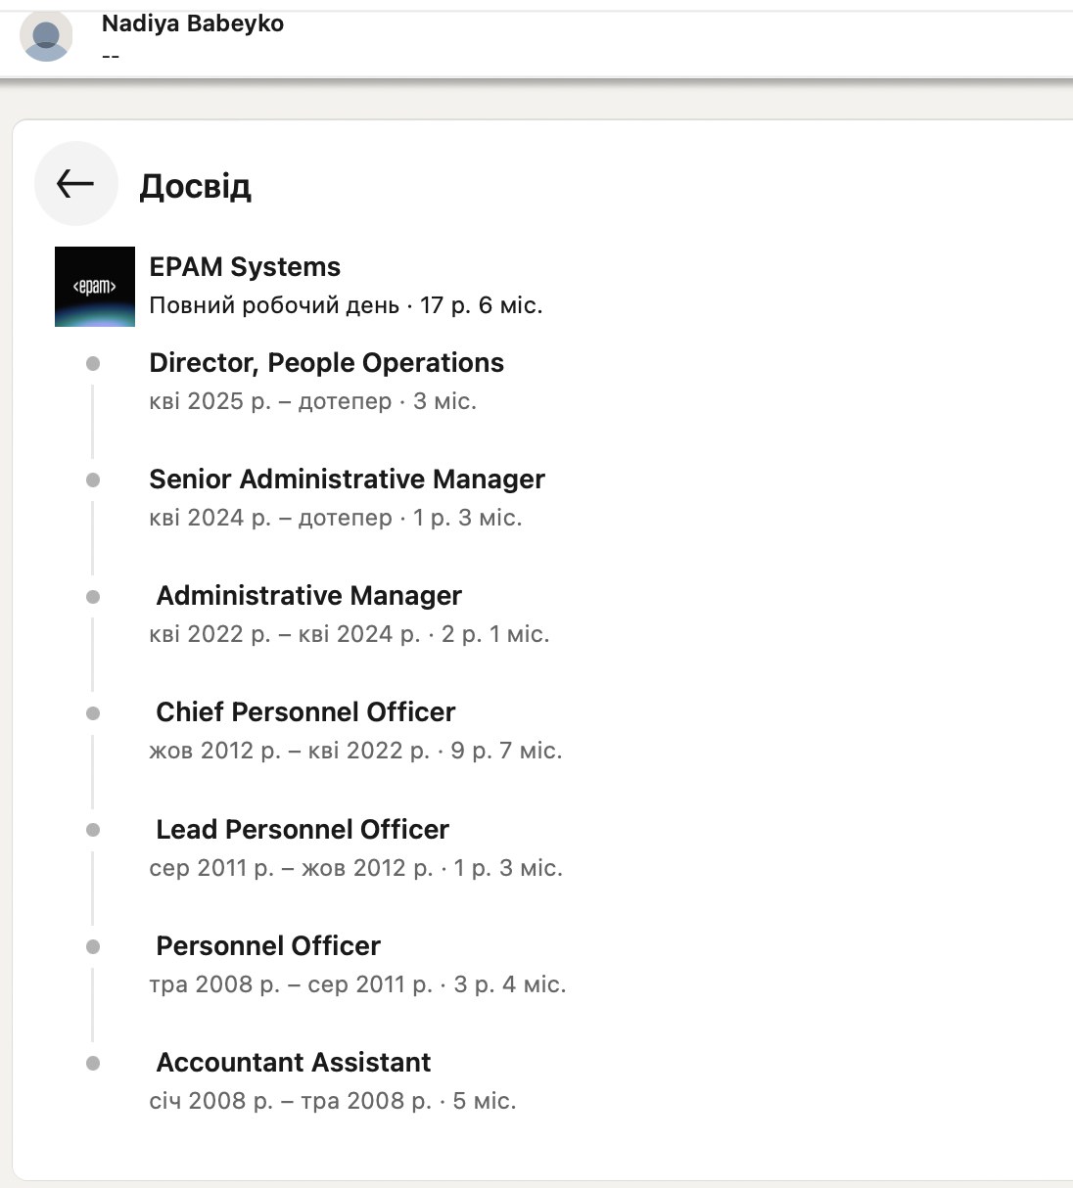Select the Director, People Operations position
The image size is (1073, 1188).
pyautogui.click(x=326, y=362)
